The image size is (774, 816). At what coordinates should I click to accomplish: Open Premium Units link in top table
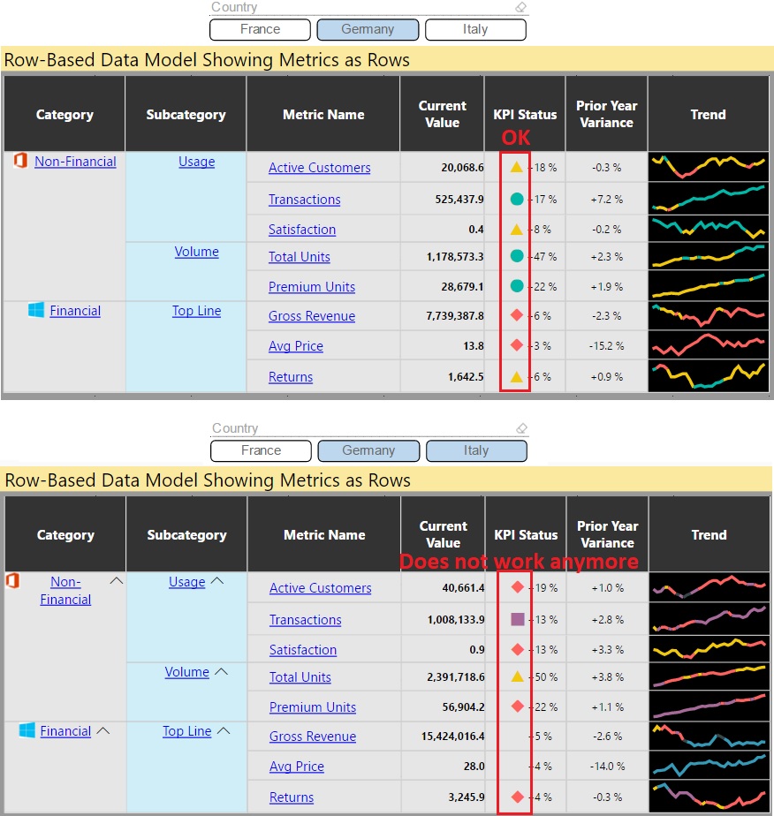(x=312, y=287)
